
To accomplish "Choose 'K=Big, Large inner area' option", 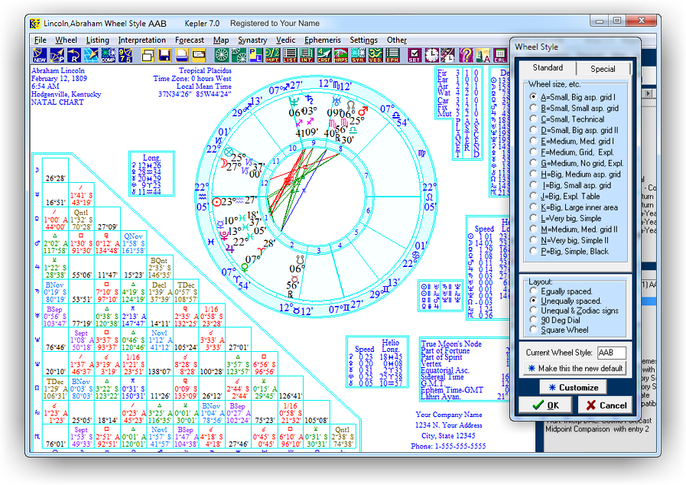I will pyautogui.click(x=574, y=207).
